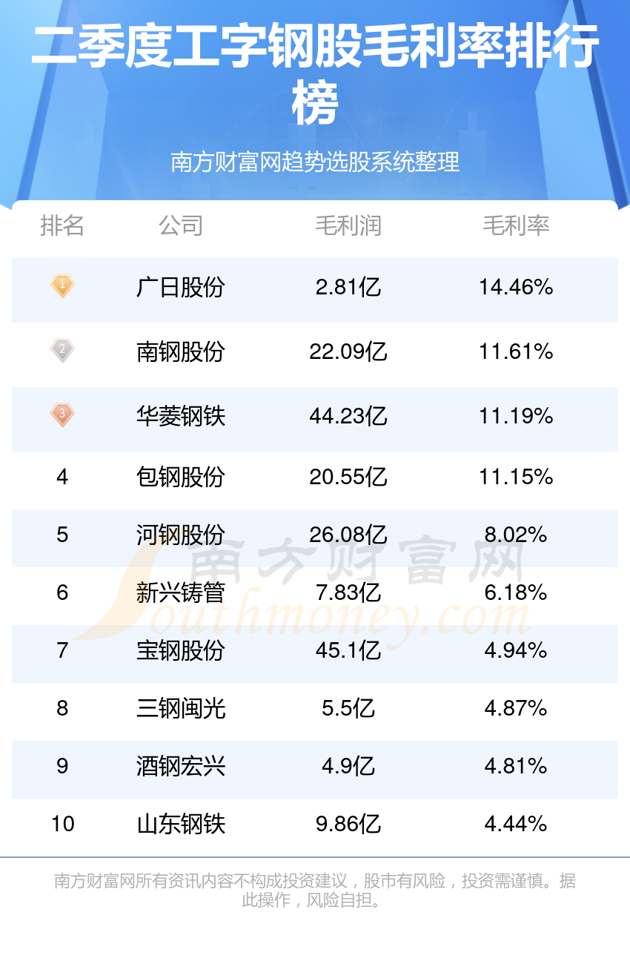Click the 44.23亿 gross profit value
630x964 pixels.
click(x=348, y=416)
